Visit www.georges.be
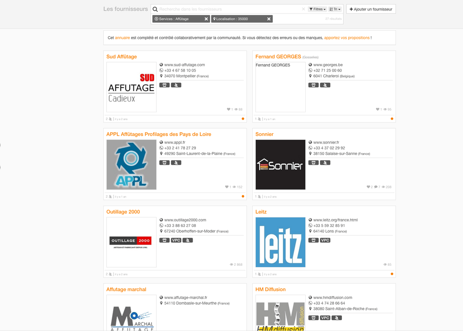The image size is (463, 331). pyautogui.click(x=328, y=65)
